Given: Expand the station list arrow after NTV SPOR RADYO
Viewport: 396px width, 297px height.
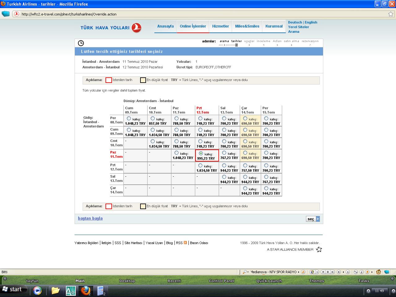Looking at the screenshot, I should (x=299, y=272).
